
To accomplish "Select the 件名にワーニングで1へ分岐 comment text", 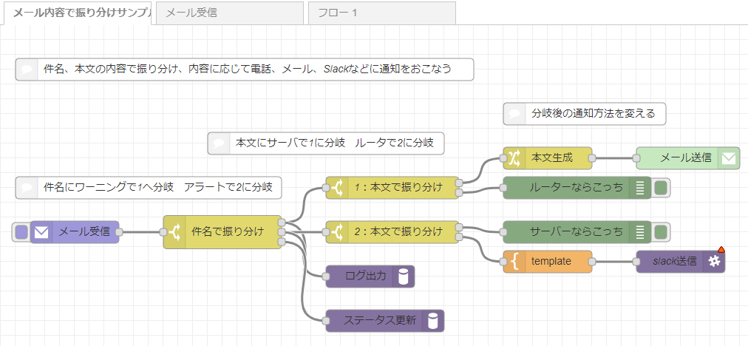I will click(x=158, y=188).
